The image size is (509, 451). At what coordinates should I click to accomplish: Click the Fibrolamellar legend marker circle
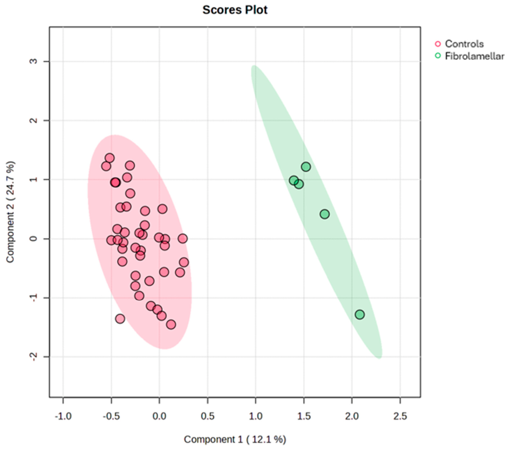click(x=437, y=56)
